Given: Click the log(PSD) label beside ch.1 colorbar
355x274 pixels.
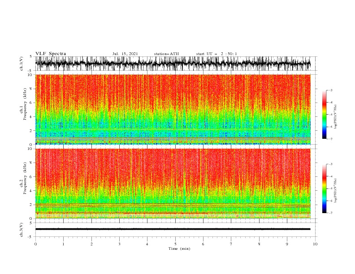Looking at the screenshot, I should point(335,117).
